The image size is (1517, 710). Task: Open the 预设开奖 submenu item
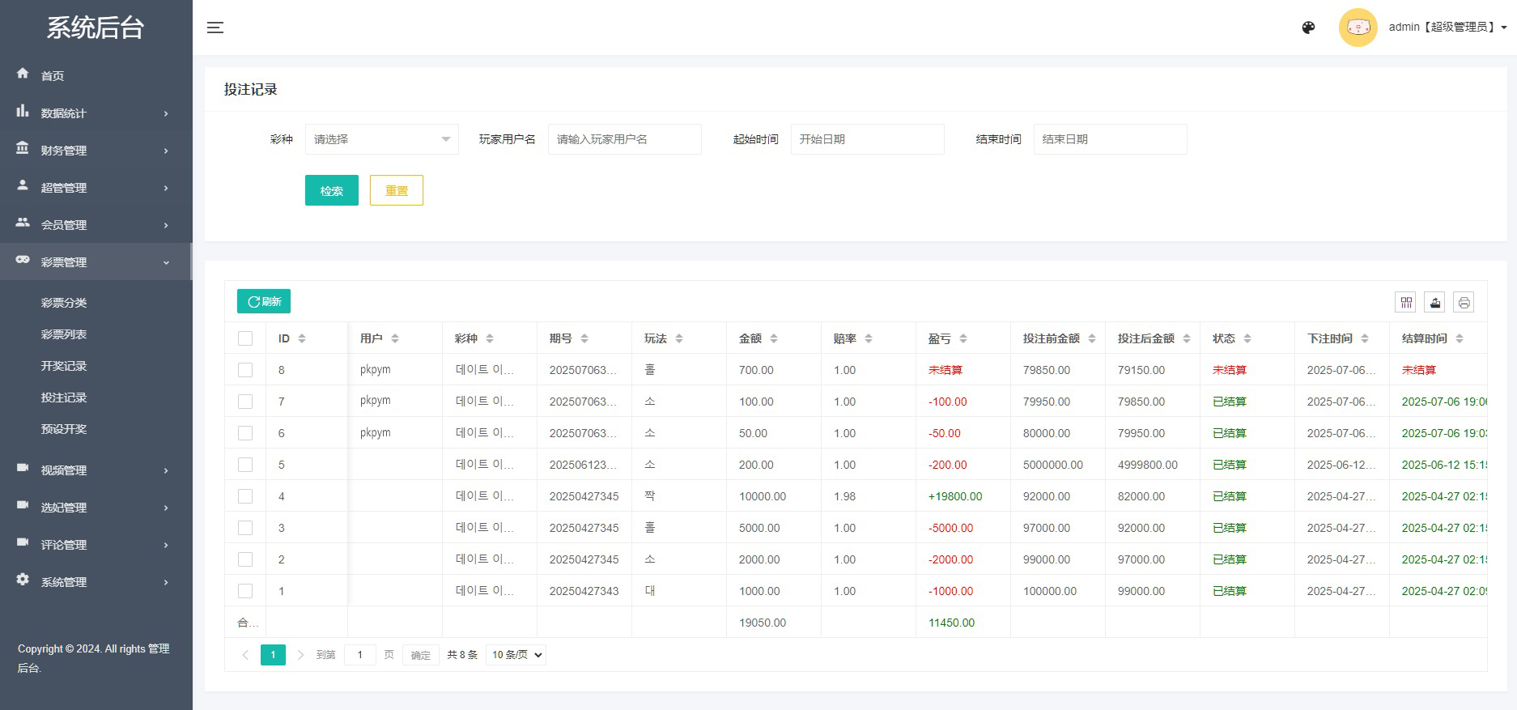point(64,429)
